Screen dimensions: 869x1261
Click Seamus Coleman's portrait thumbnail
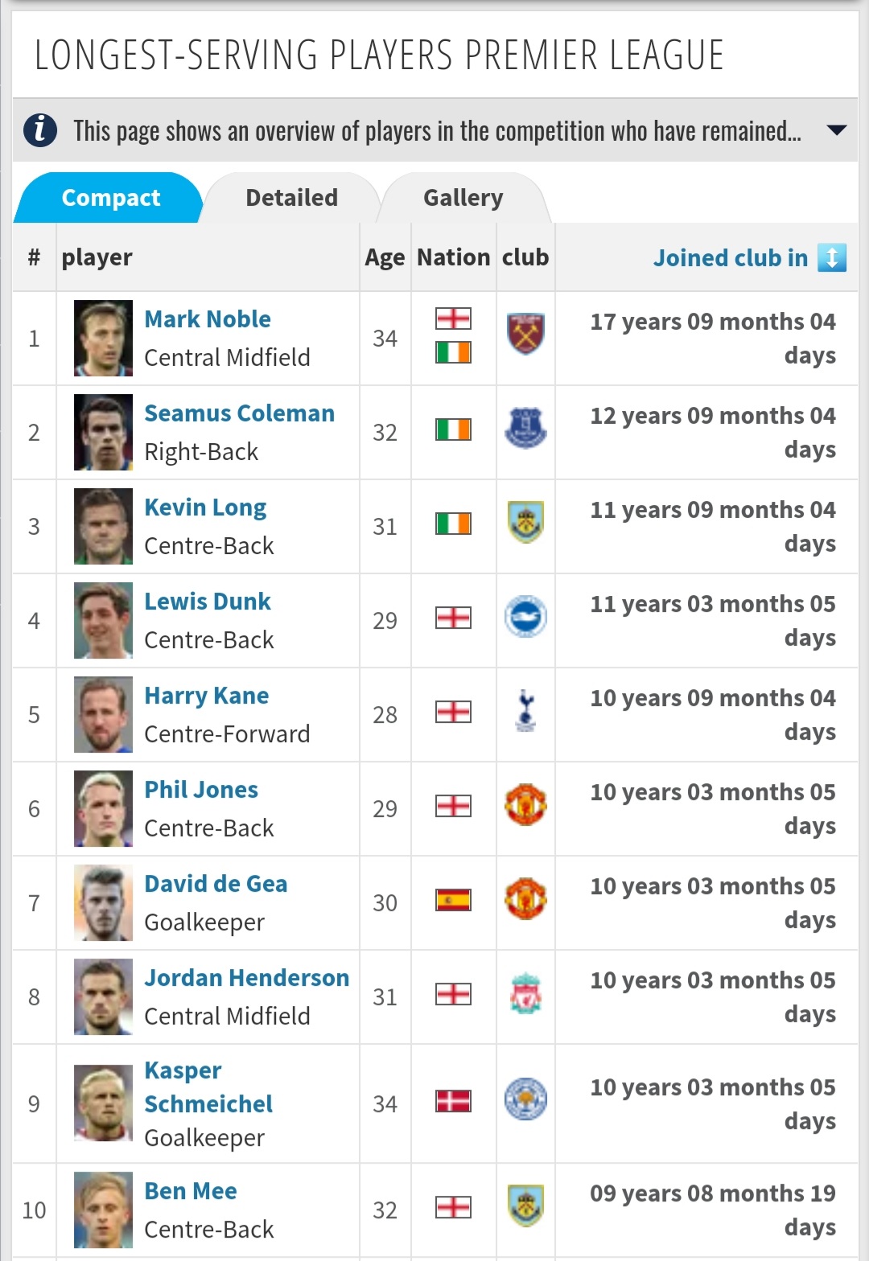coord(103,432)
